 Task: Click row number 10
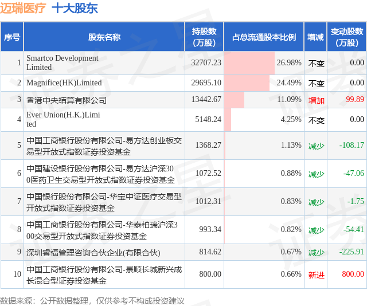[x=17, y=274]
